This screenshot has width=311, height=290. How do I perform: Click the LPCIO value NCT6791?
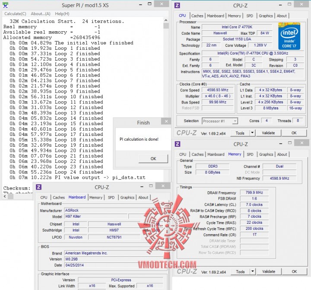point(114,237)
